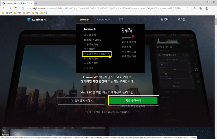217x139 pixels.
Task: Open the 기술정보 bookmark folder
Action: pos(7,13)
